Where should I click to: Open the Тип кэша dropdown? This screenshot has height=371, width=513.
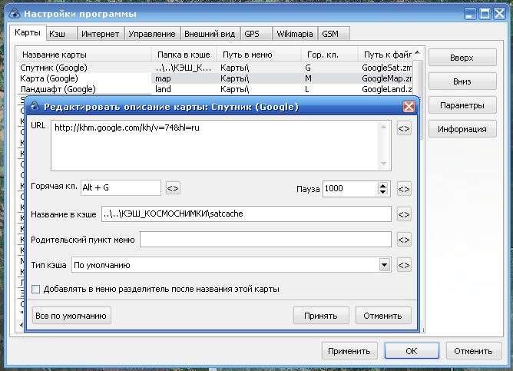(385, 266)
